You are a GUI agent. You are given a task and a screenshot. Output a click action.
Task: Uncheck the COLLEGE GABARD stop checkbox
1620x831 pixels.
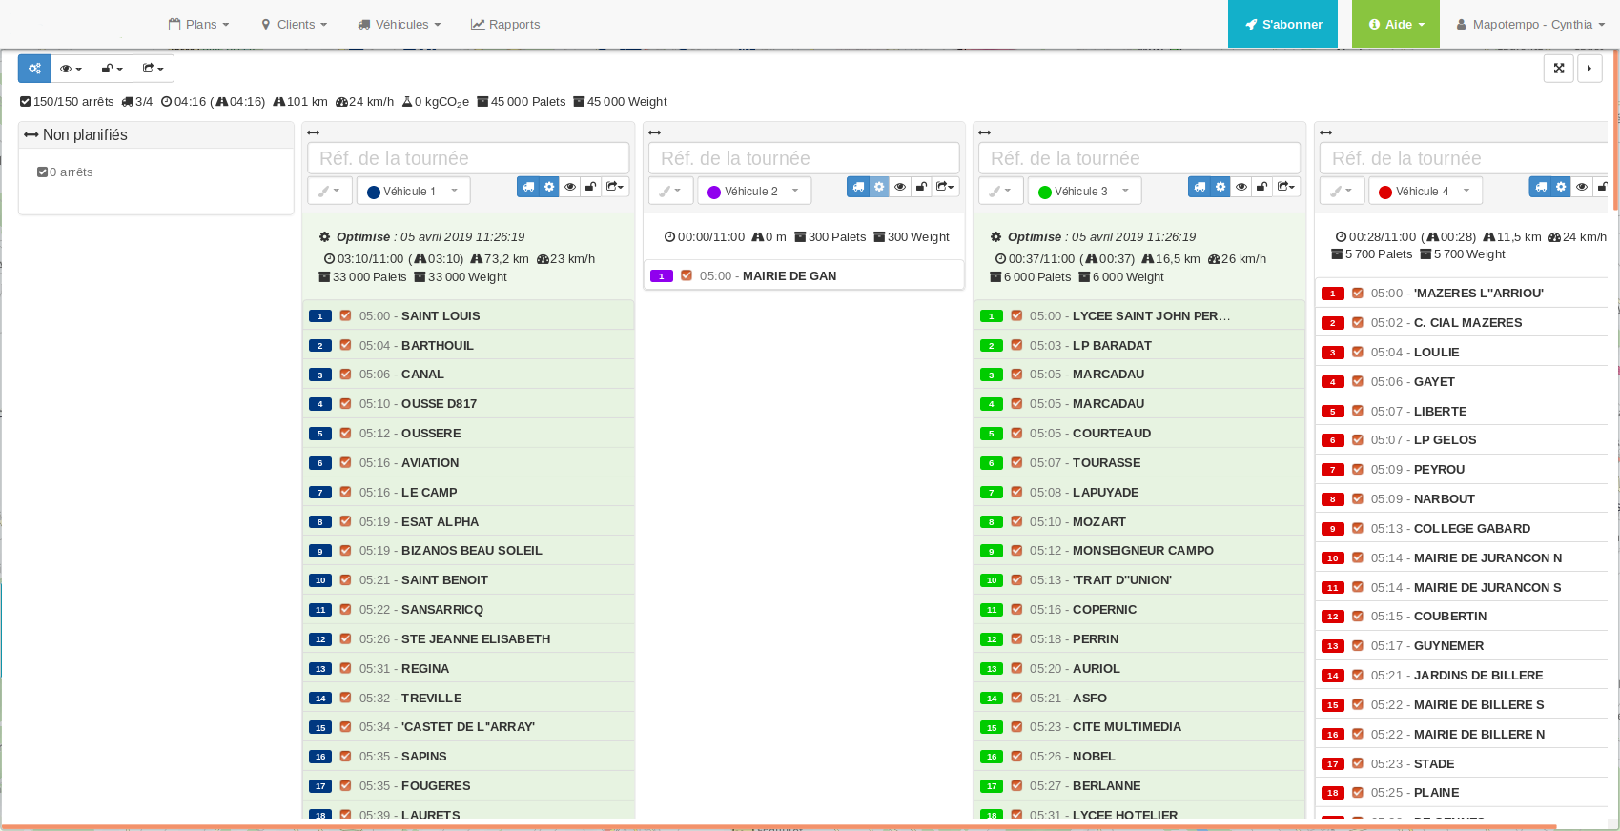click(1358, 528)
